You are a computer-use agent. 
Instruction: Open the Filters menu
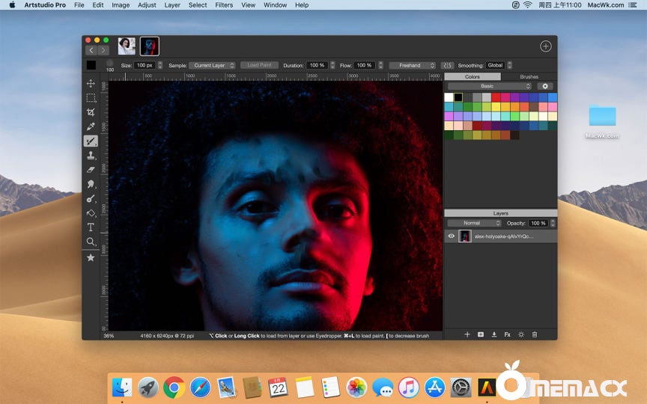coord(224,5)
